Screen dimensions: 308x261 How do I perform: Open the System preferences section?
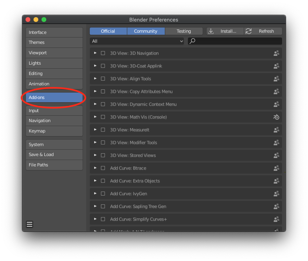[54, 144]
